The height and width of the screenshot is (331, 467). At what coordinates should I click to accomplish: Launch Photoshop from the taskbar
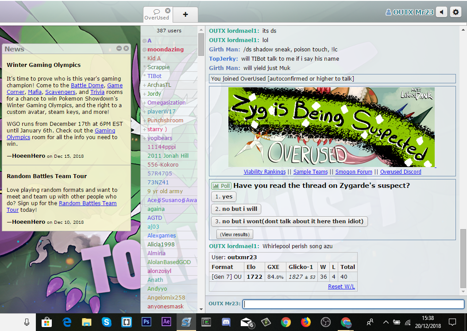pos(146,322)
